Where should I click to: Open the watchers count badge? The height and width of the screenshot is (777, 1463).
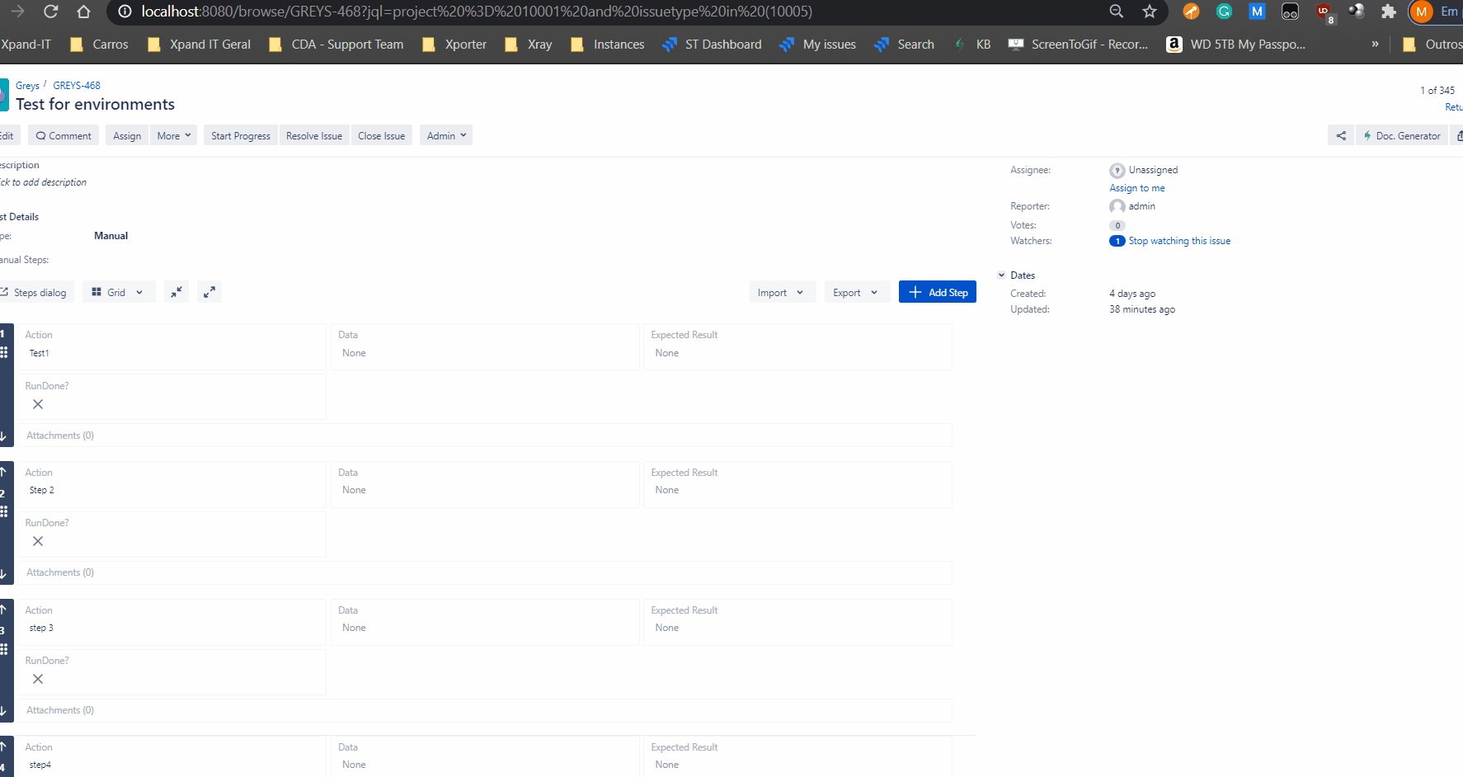click(1117, 241)
